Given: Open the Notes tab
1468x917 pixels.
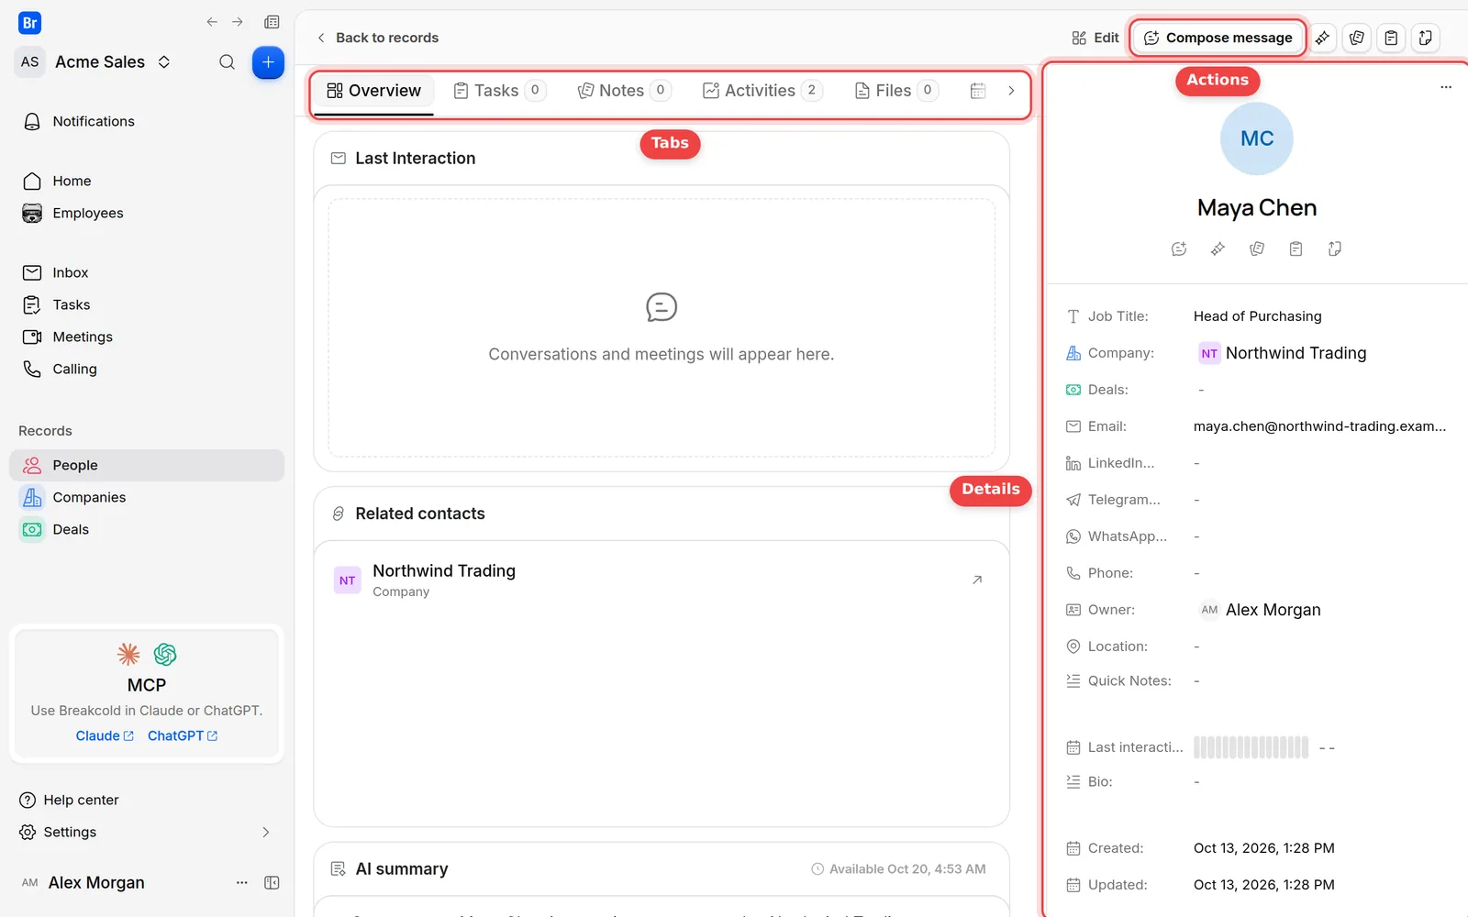Looking at the screenshot, I should (x=624, y=91).
